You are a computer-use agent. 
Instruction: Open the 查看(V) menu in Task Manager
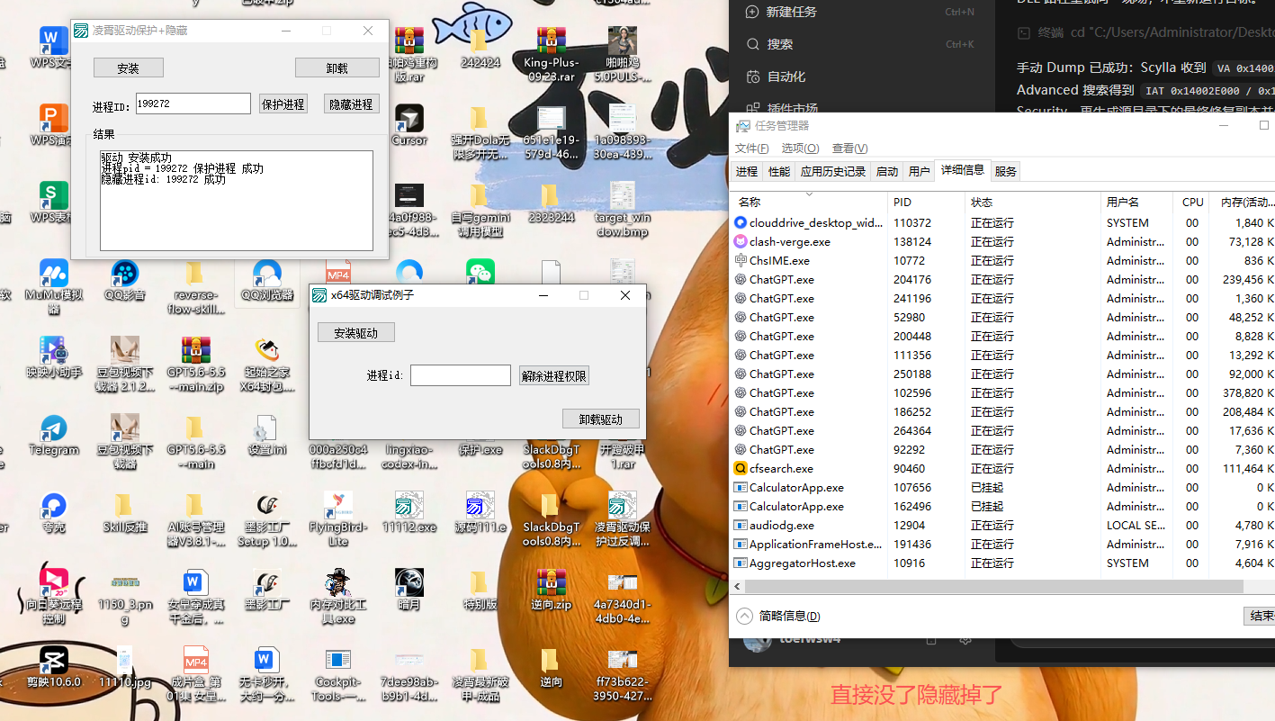pos(849,149)
